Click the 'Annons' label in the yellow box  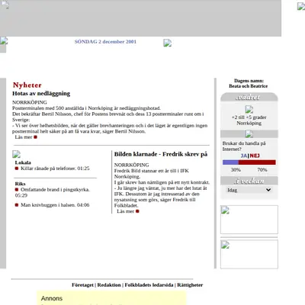coord(52,298)
